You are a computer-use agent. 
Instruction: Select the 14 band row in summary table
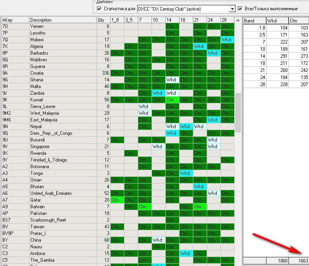pyautogui.click(x=276, y=56)
